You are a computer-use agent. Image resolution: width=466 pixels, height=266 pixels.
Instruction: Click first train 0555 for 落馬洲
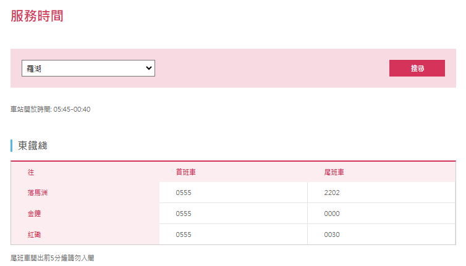pyautogui.click(x=184, y=193)
